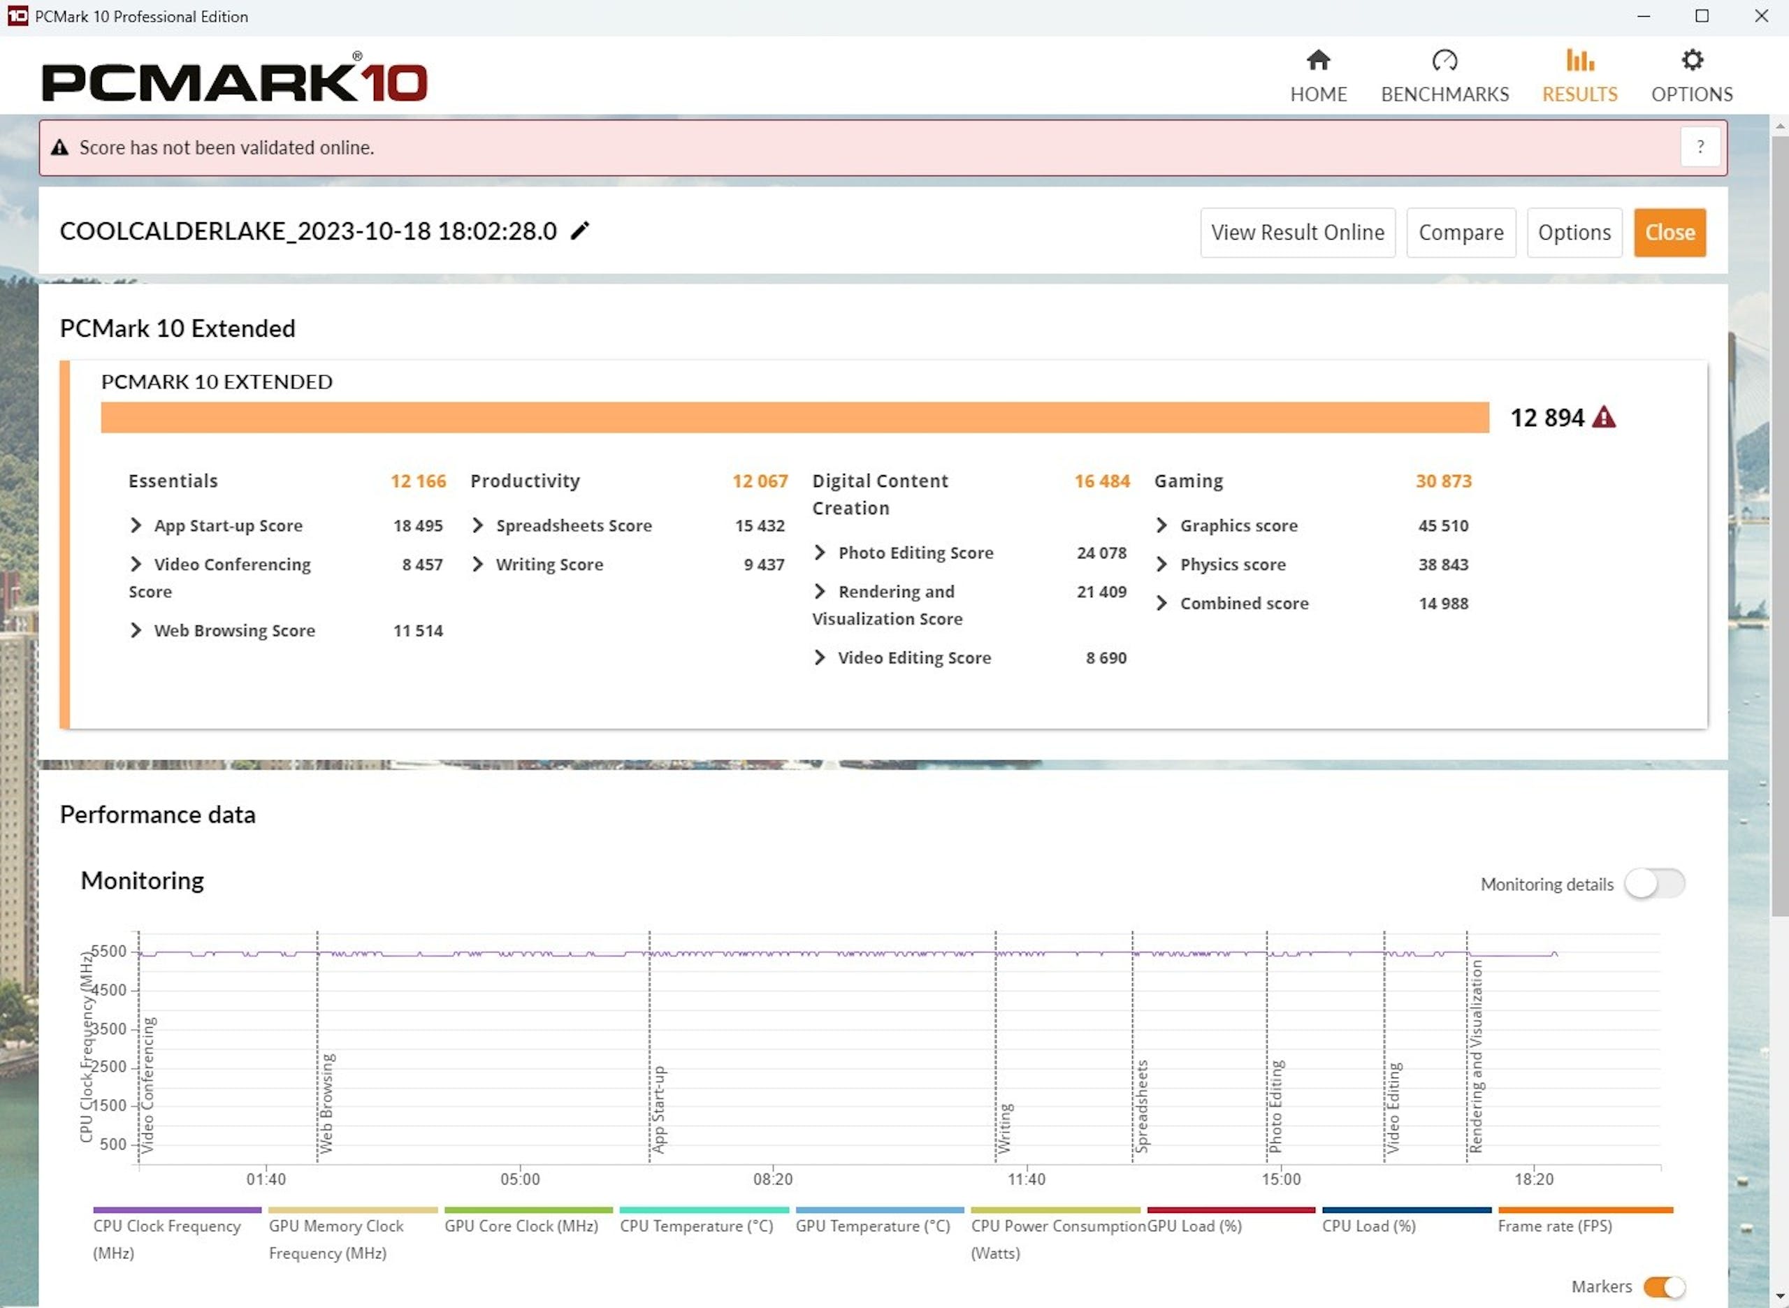Click the red warning triangle beside 12 894
The image size is (1789, 1308).
1604,417
